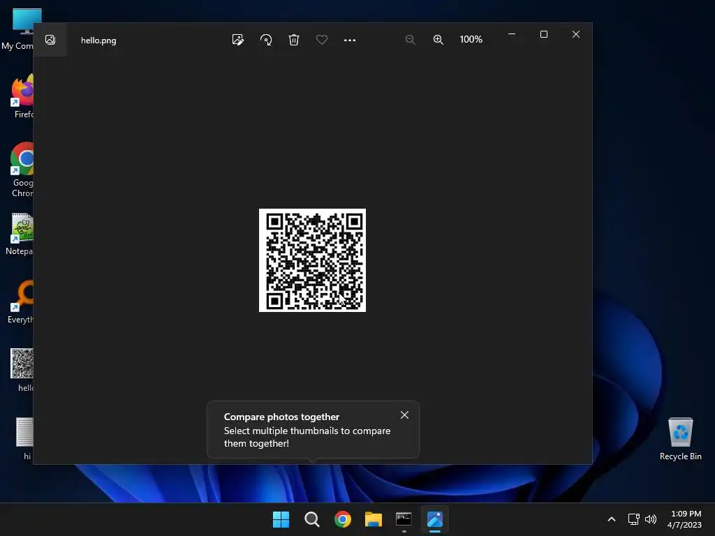Close the Photos window

click(576, 34)
